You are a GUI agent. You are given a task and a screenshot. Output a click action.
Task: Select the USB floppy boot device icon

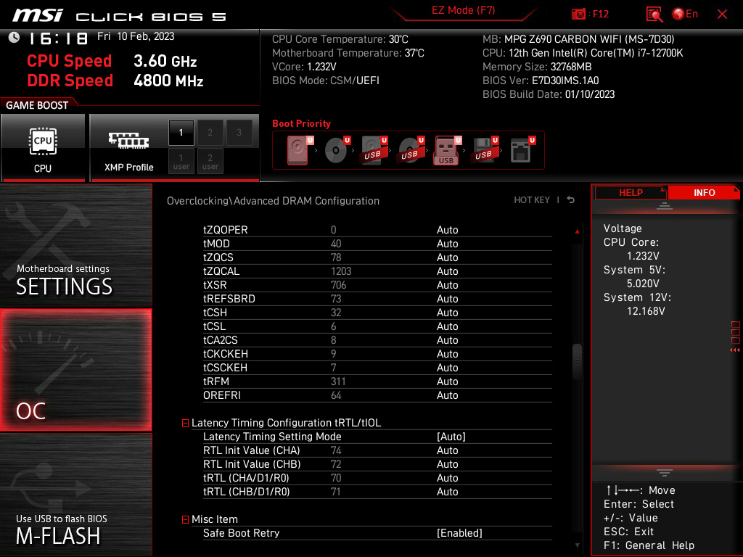484,150
